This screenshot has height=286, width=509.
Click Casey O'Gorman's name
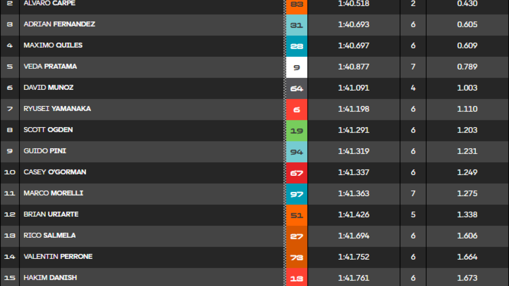[x=55, y=172]
